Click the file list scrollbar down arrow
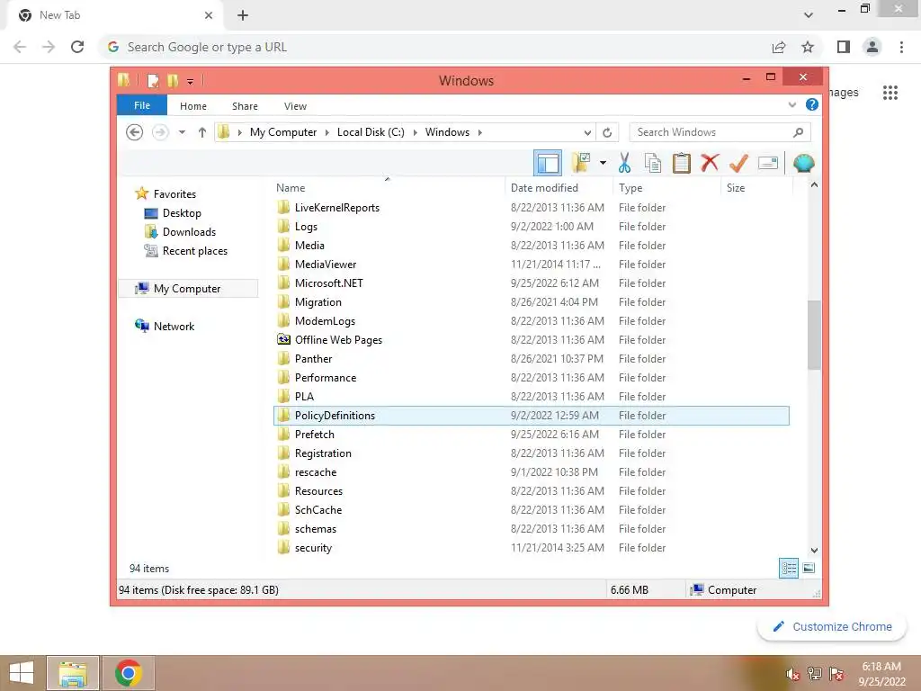 (814, 551)
